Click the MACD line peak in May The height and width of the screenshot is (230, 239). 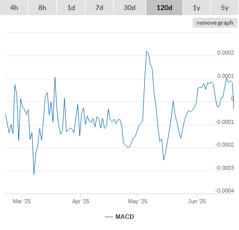[147, 51]
